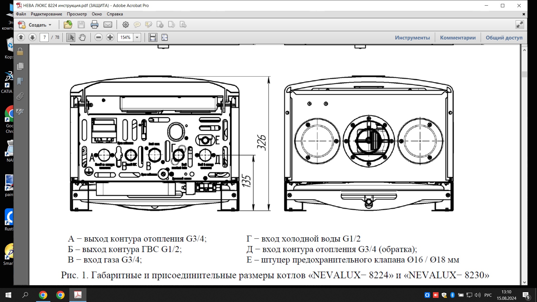Open the Просмотр menu
Image resolution: width=537 pixels, height=302 pixels.
coord(77,14)
